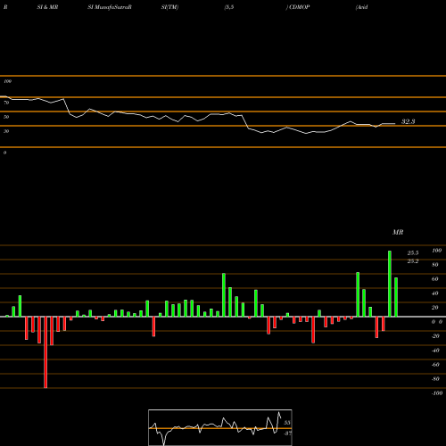Click the -20 label on the MR axis
446x446 pixels.
(435, 336)
